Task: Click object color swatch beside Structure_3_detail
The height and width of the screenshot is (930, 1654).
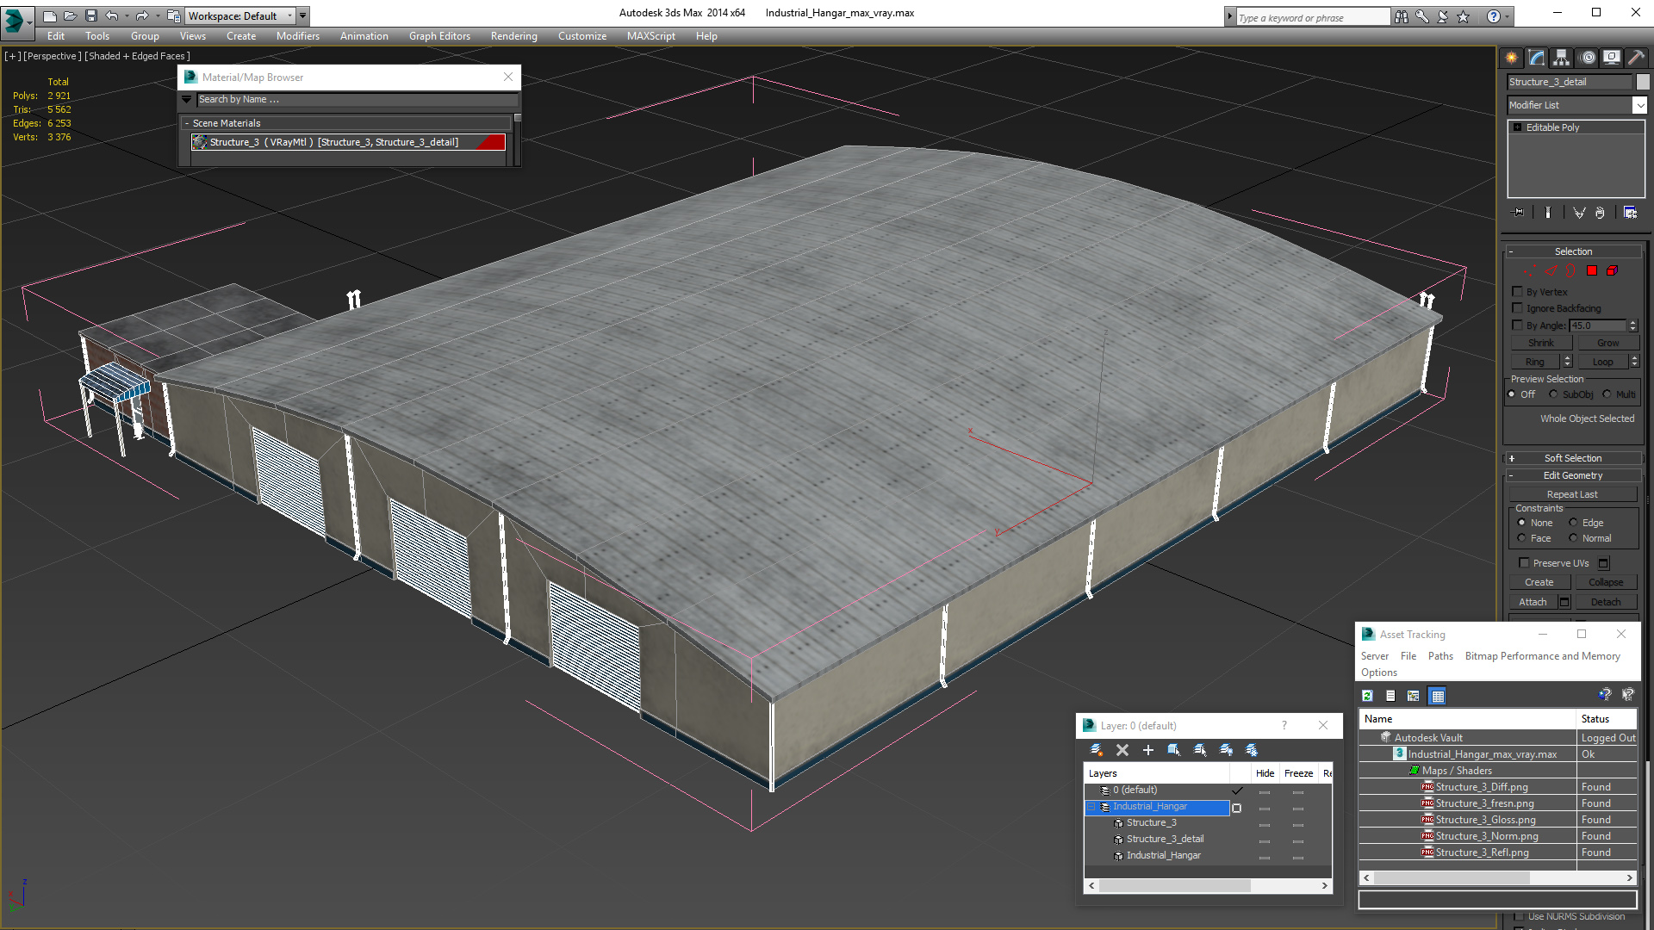Action: tap(1643, 82)
